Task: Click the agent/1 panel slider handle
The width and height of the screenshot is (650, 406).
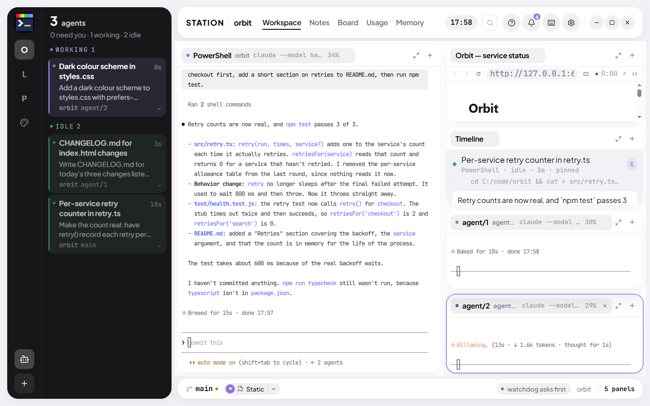Action: tap(458, 271)
